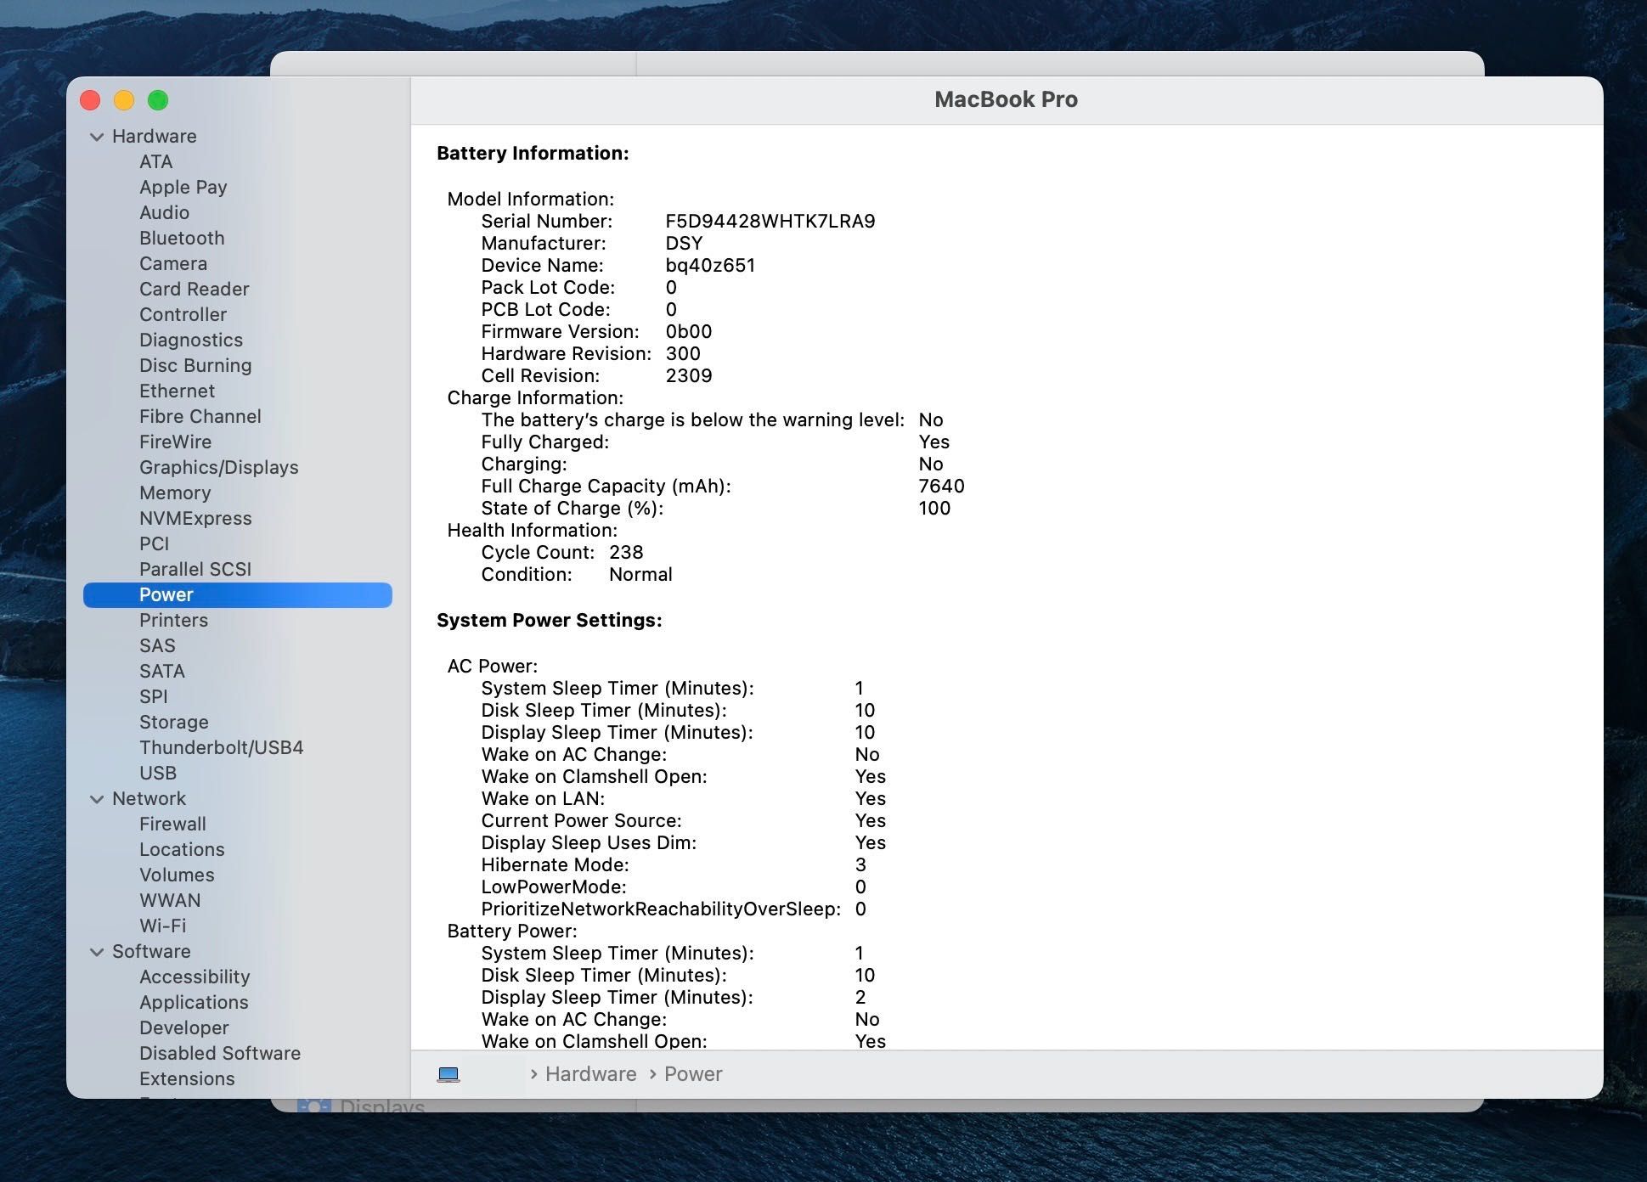Image resolution: width=1647 pixels, height=1182 pixels.
Task: Select Bluetooth in the sidebar
Action: [182, 239]
